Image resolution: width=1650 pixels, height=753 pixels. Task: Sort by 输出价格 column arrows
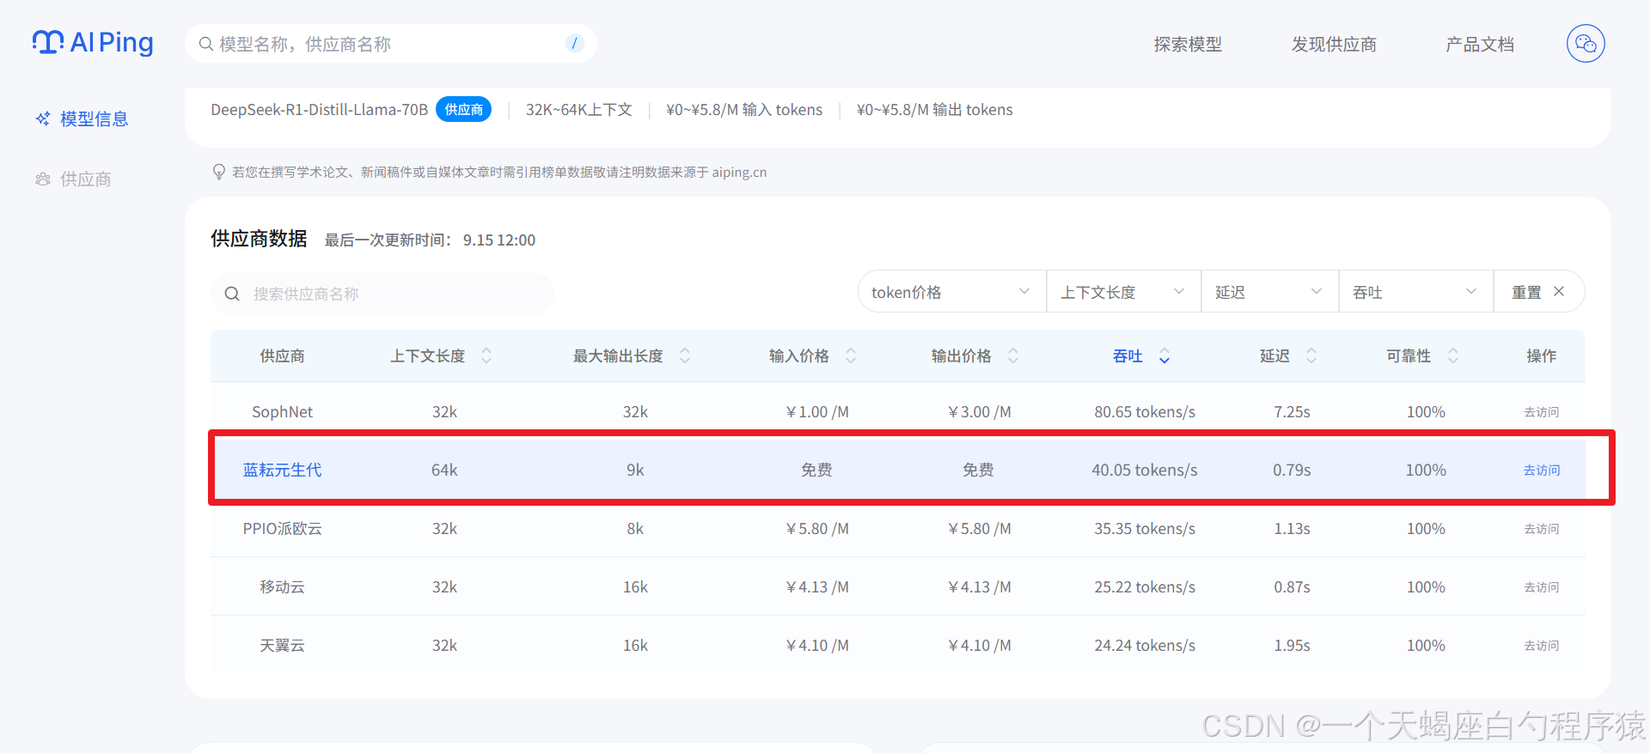tap(1013, 355)
